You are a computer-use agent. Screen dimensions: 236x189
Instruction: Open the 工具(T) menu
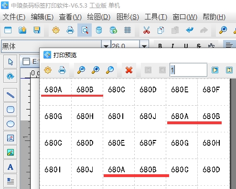point(156,17)
